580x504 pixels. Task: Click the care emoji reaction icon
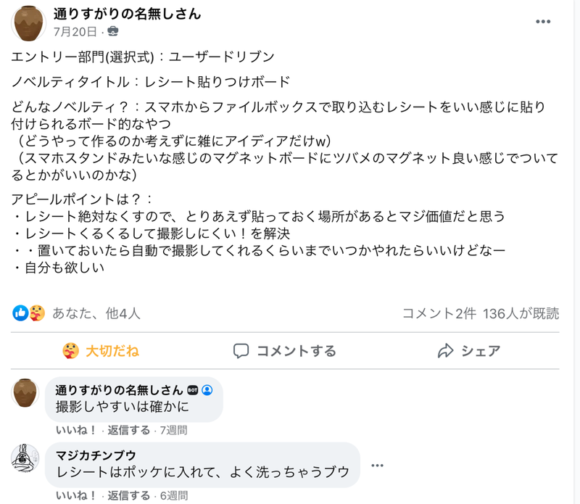(x=37, y=313)
